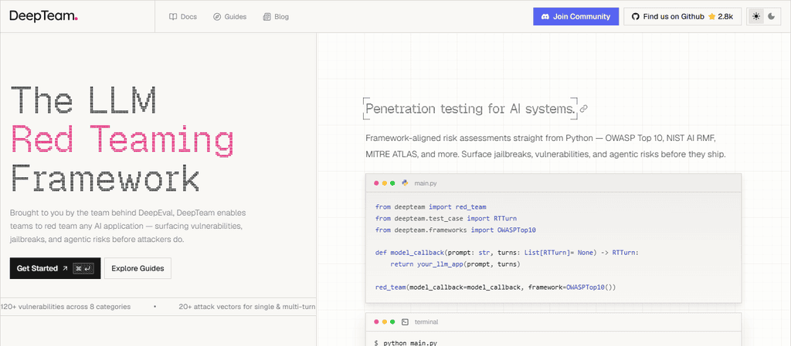
Task: Click the Explore Guides button
Action: tap(137, 268)
